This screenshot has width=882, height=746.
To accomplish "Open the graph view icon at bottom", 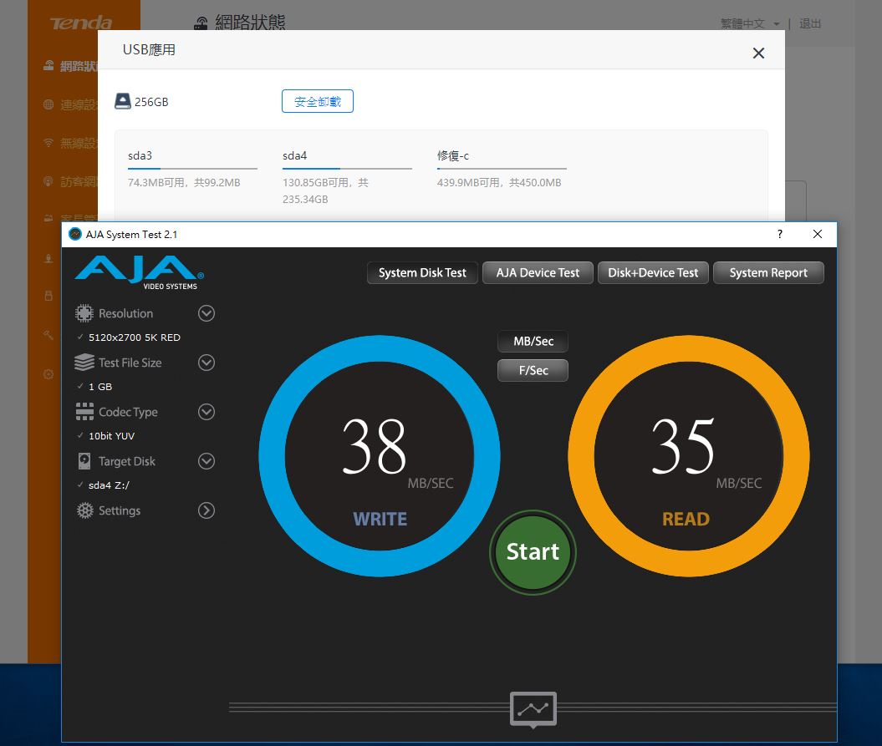I will [x=533, y=709].
